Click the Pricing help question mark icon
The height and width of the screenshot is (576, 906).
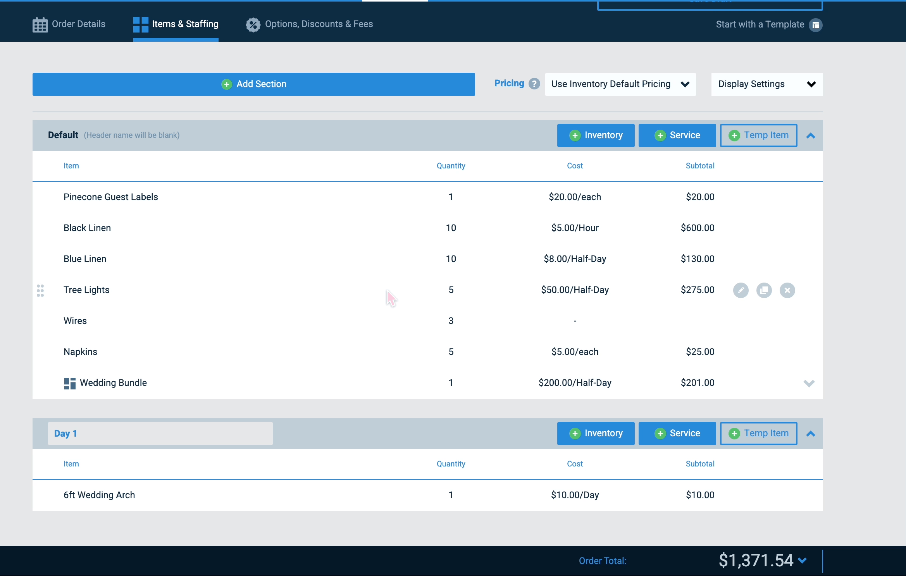click(534, 84)
